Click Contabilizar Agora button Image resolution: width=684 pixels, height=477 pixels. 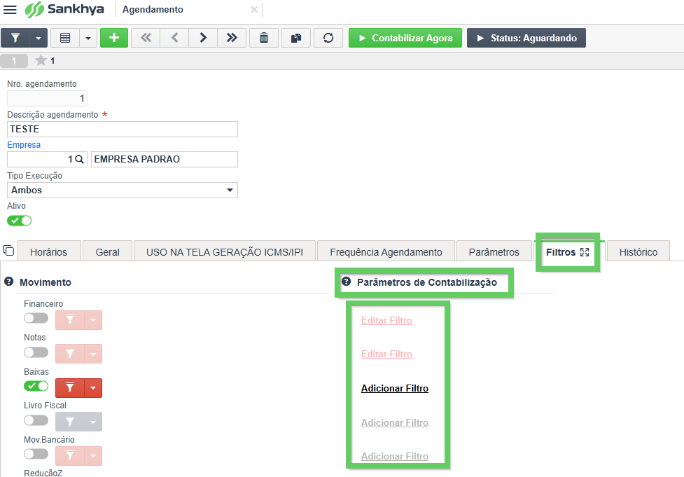tap(405, 38)
